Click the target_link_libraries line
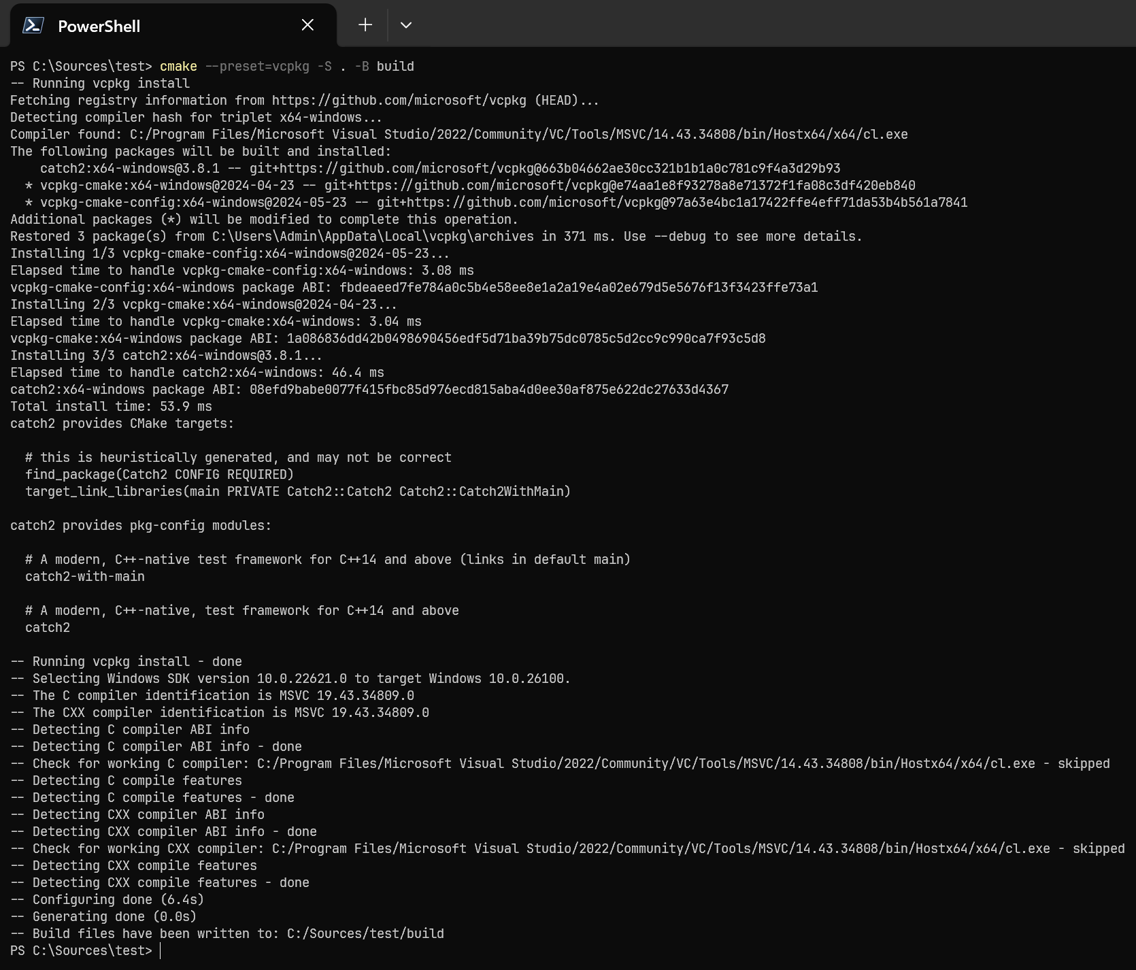 298,492
